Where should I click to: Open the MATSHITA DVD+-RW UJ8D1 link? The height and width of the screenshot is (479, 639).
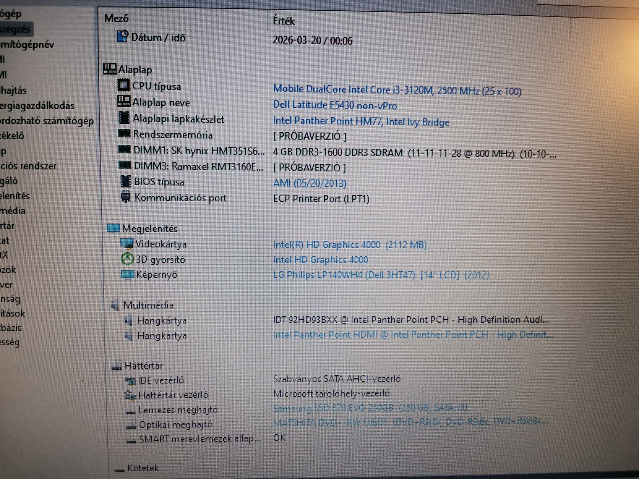pos(410,422)
